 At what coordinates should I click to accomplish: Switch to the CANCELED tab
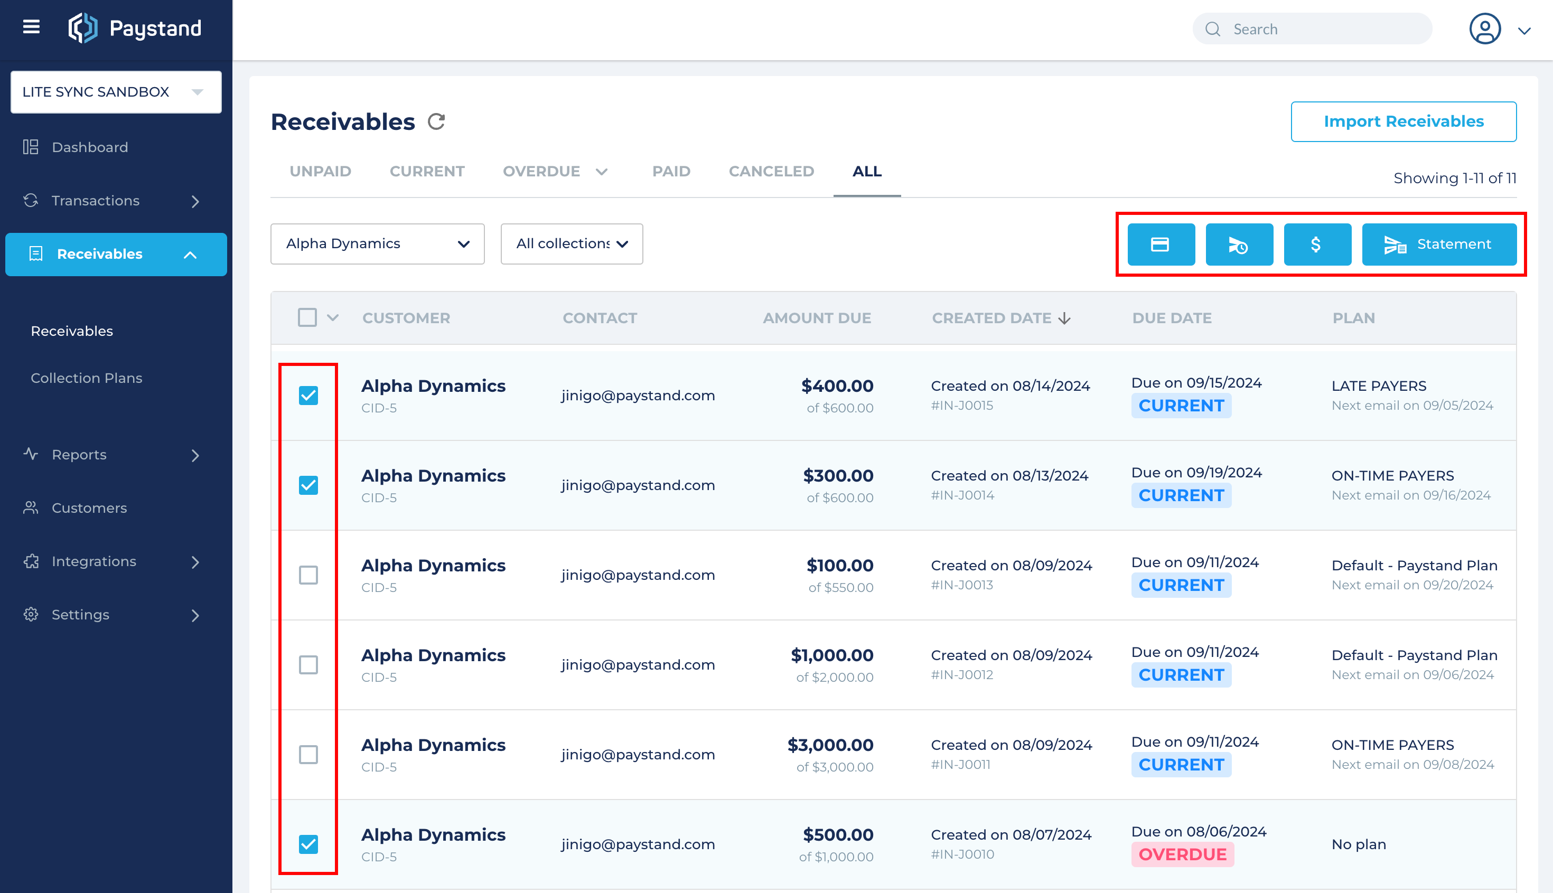tap(771, 172)
